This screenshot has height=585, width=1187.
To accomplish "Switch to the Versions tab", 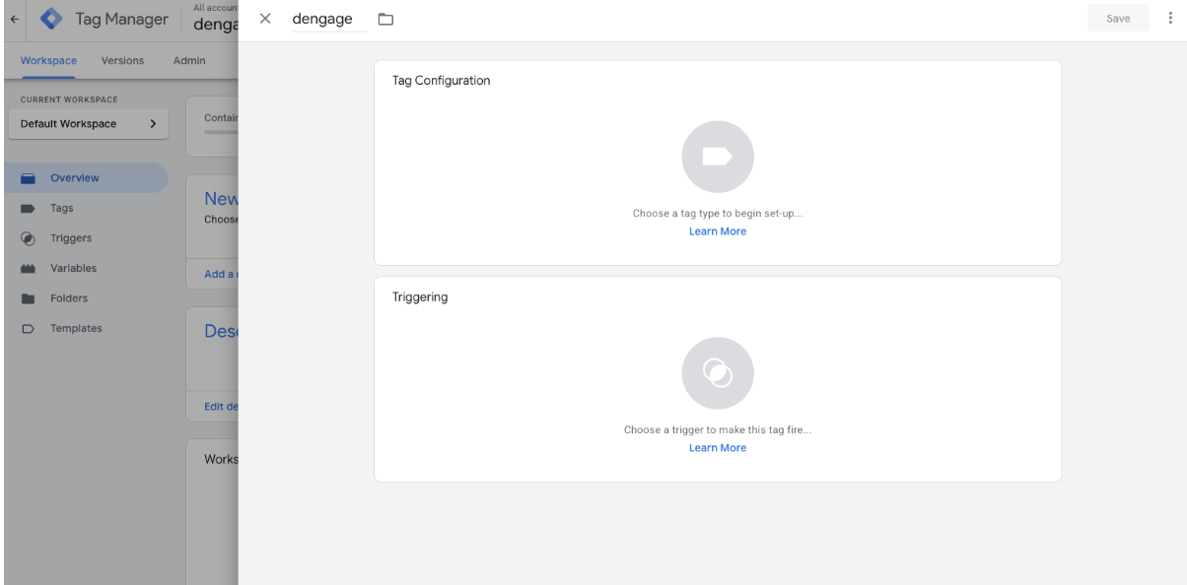I will pos(122,61).
